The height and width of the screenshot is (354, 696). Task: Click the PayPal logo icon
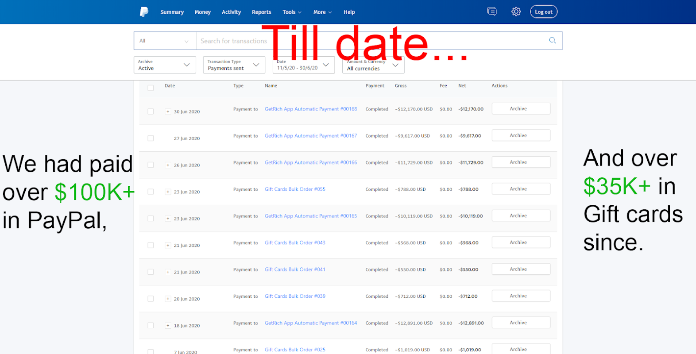pyautogui.click(x=144, y=12)
